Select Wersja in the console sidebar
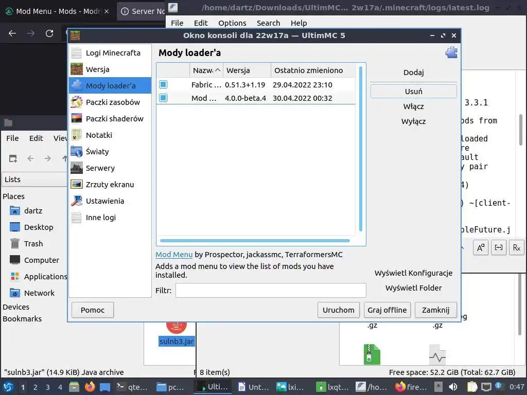This screenshot has height=395, width=527. [110, 69]
